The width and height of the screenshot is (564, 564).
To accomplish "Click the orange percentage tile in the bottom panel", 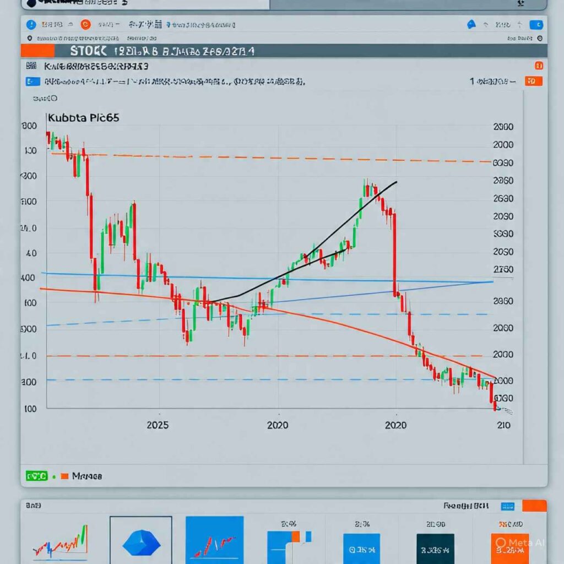I will tap(509, 549).
